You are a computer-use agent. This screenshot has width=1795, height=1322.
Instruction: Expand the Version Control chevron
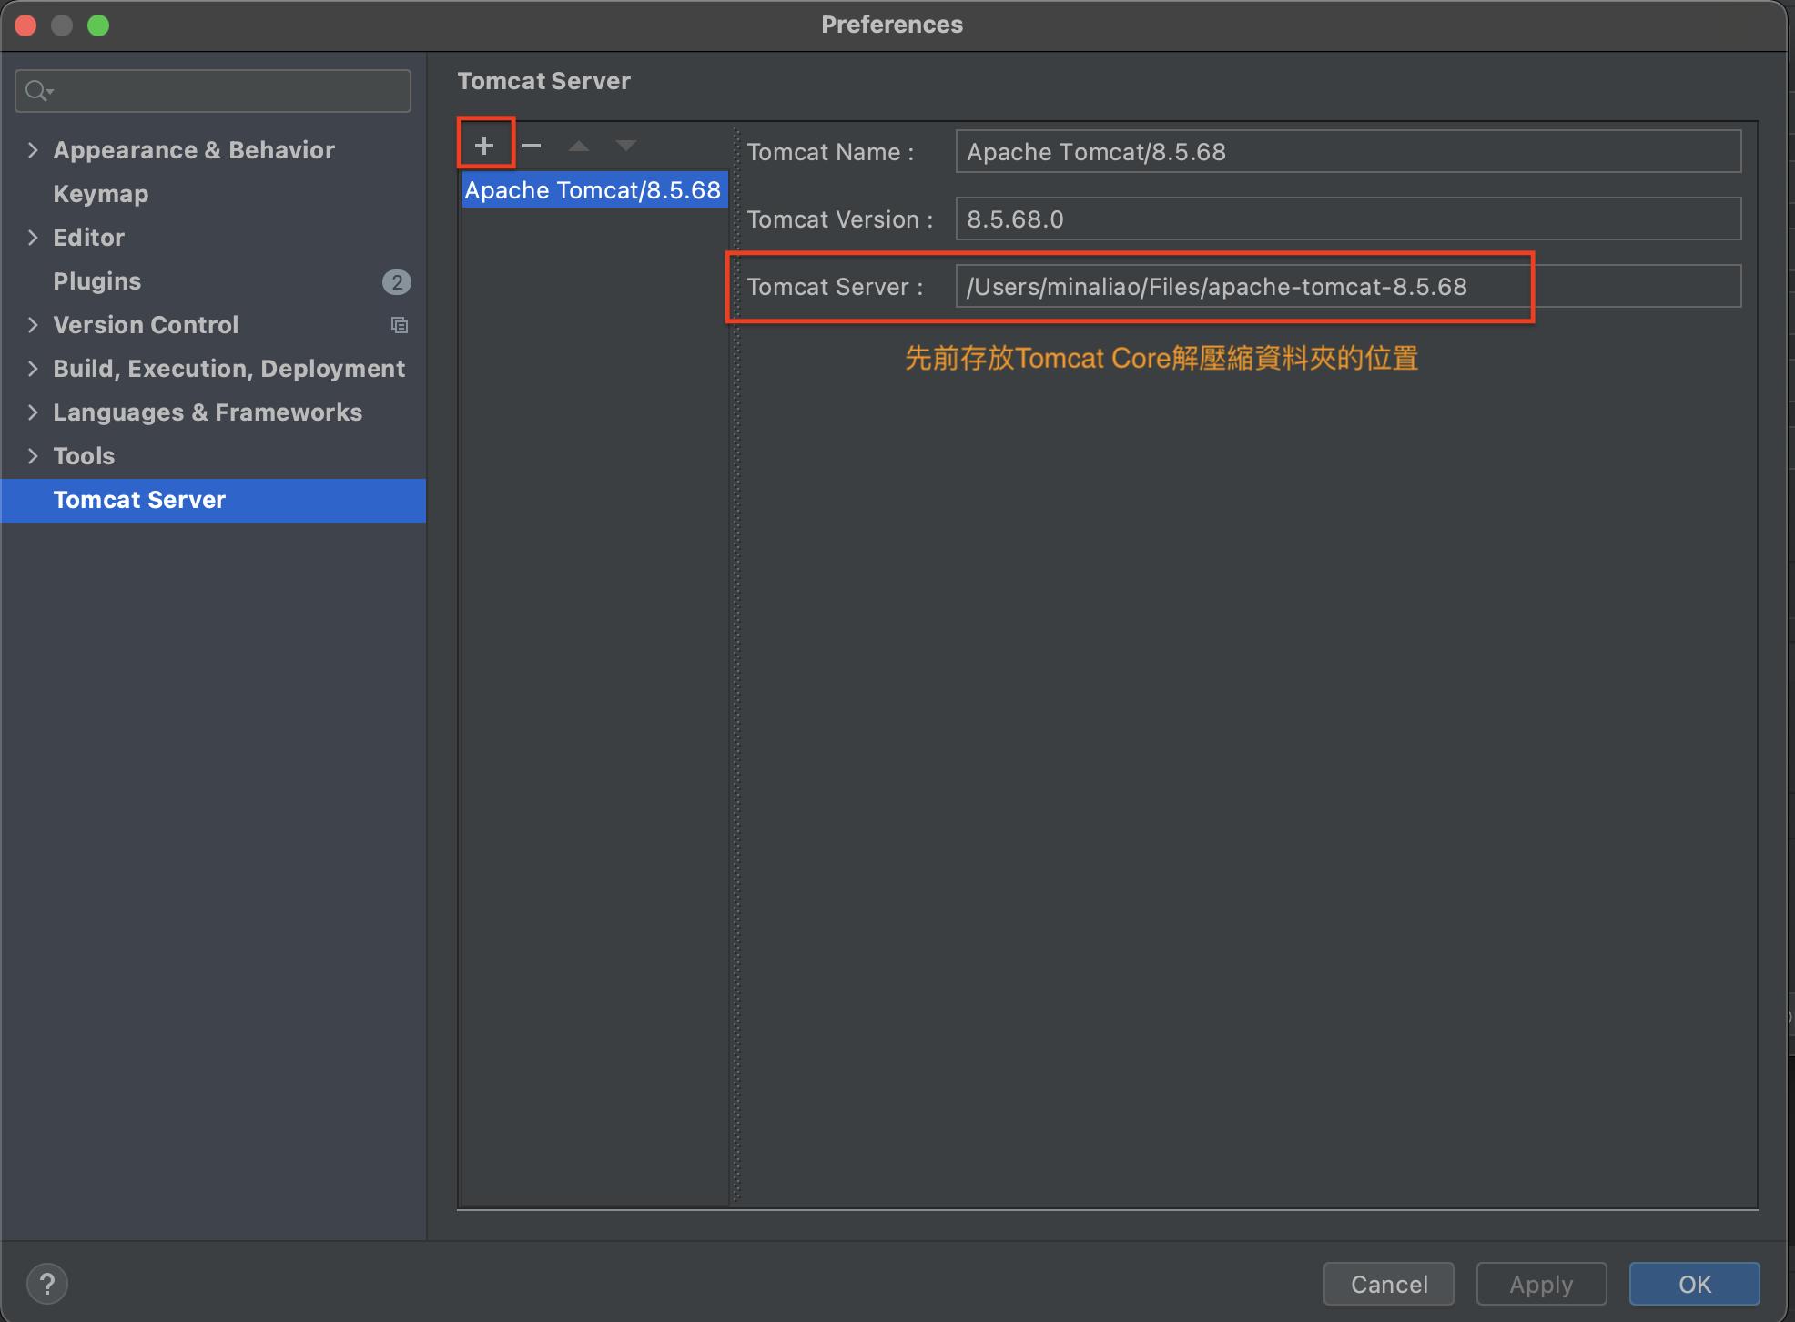[33, 325]
